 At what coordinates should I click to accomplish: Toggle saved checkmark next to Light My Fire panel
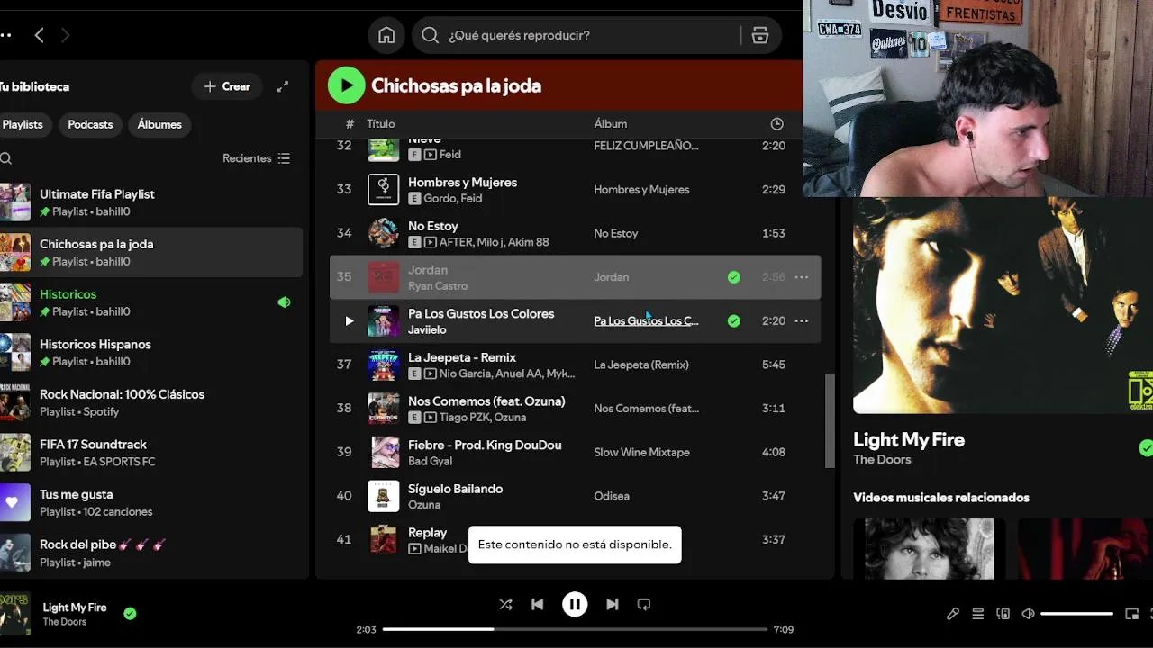click(x=1145, y=447)
